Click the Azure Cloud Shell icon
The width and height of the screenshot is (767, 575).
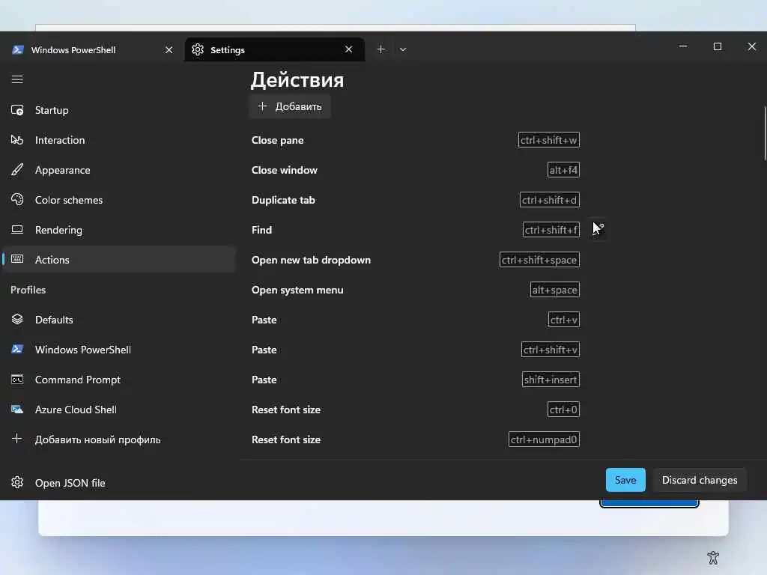tap(17, 410)
